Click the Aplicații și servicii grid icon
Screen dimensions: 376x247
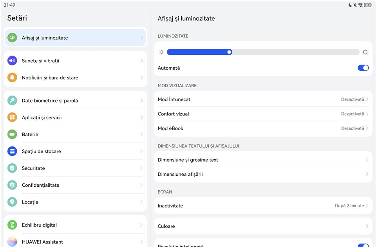point(12,117)
